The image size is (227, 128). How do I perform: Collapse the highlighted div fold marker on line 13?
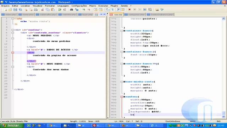pos(13,53)
